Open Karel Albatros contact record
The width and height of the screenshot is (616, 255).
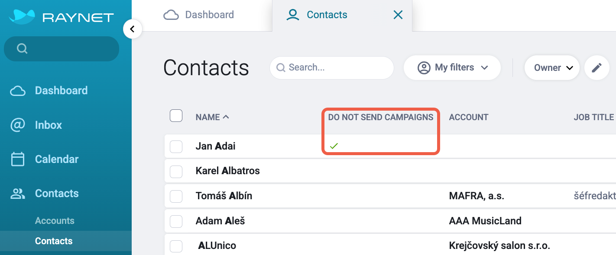pos(228,171)
